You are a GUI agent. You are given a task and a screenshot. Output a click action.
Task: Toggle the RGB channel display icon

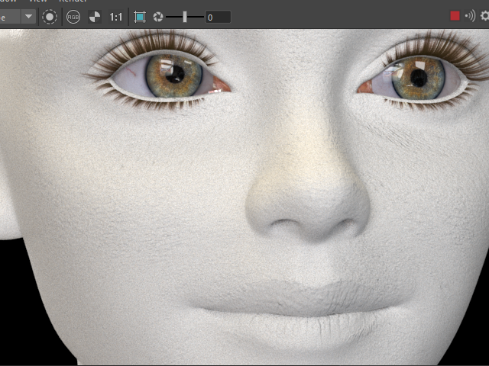73,16
